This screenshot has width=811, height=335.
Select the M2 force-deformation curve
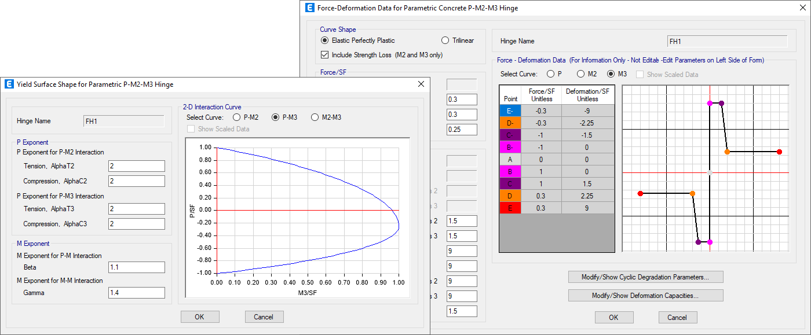pyautogui.click(x=580, y=74)
